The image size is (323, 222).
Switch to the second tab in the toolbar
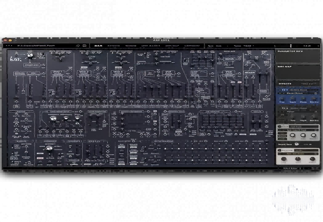pyautogui.click(x=113, y=46)
